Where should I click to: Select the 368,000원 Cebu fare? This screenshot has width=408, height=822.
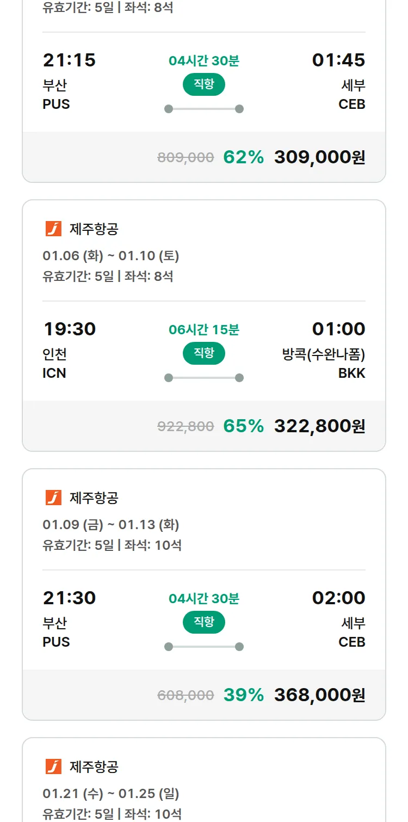click(x=319, y=695)
